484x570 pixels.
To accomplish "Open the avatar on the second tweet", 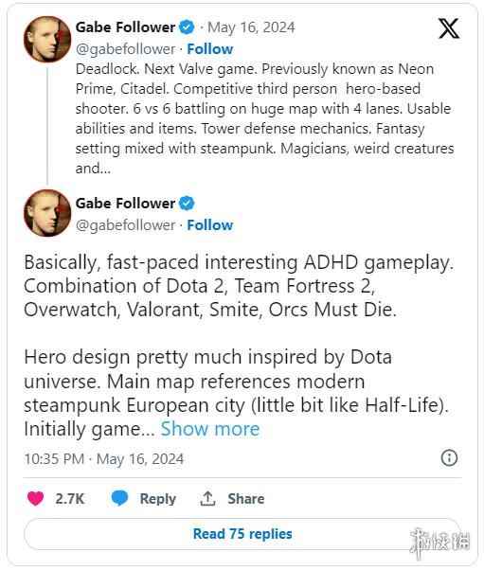I will click(x=47, y=213).
